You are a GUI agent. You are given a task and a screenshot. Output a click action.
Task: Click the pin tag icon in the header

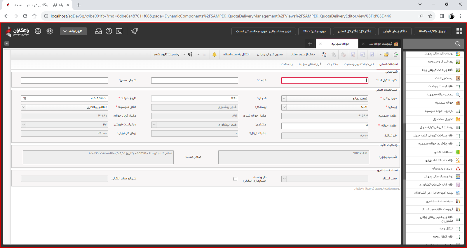[x=135, y=31]
